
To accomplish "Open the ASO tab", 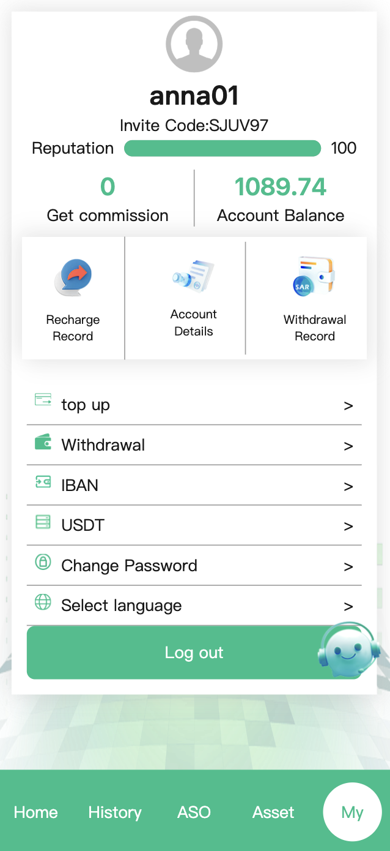I will [194, 812].
